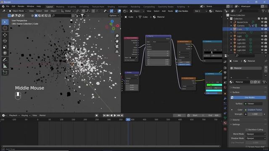Hide Light.001 via its eye icon
269x151 pixels.
point(262,40)
